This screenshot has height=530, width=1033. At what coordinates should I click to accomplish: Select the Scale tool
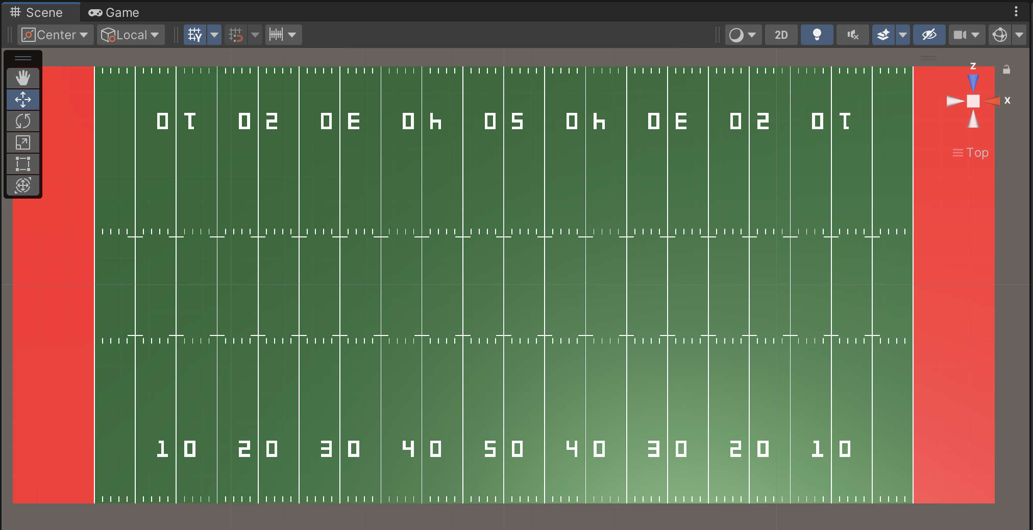tap(23, 142)
